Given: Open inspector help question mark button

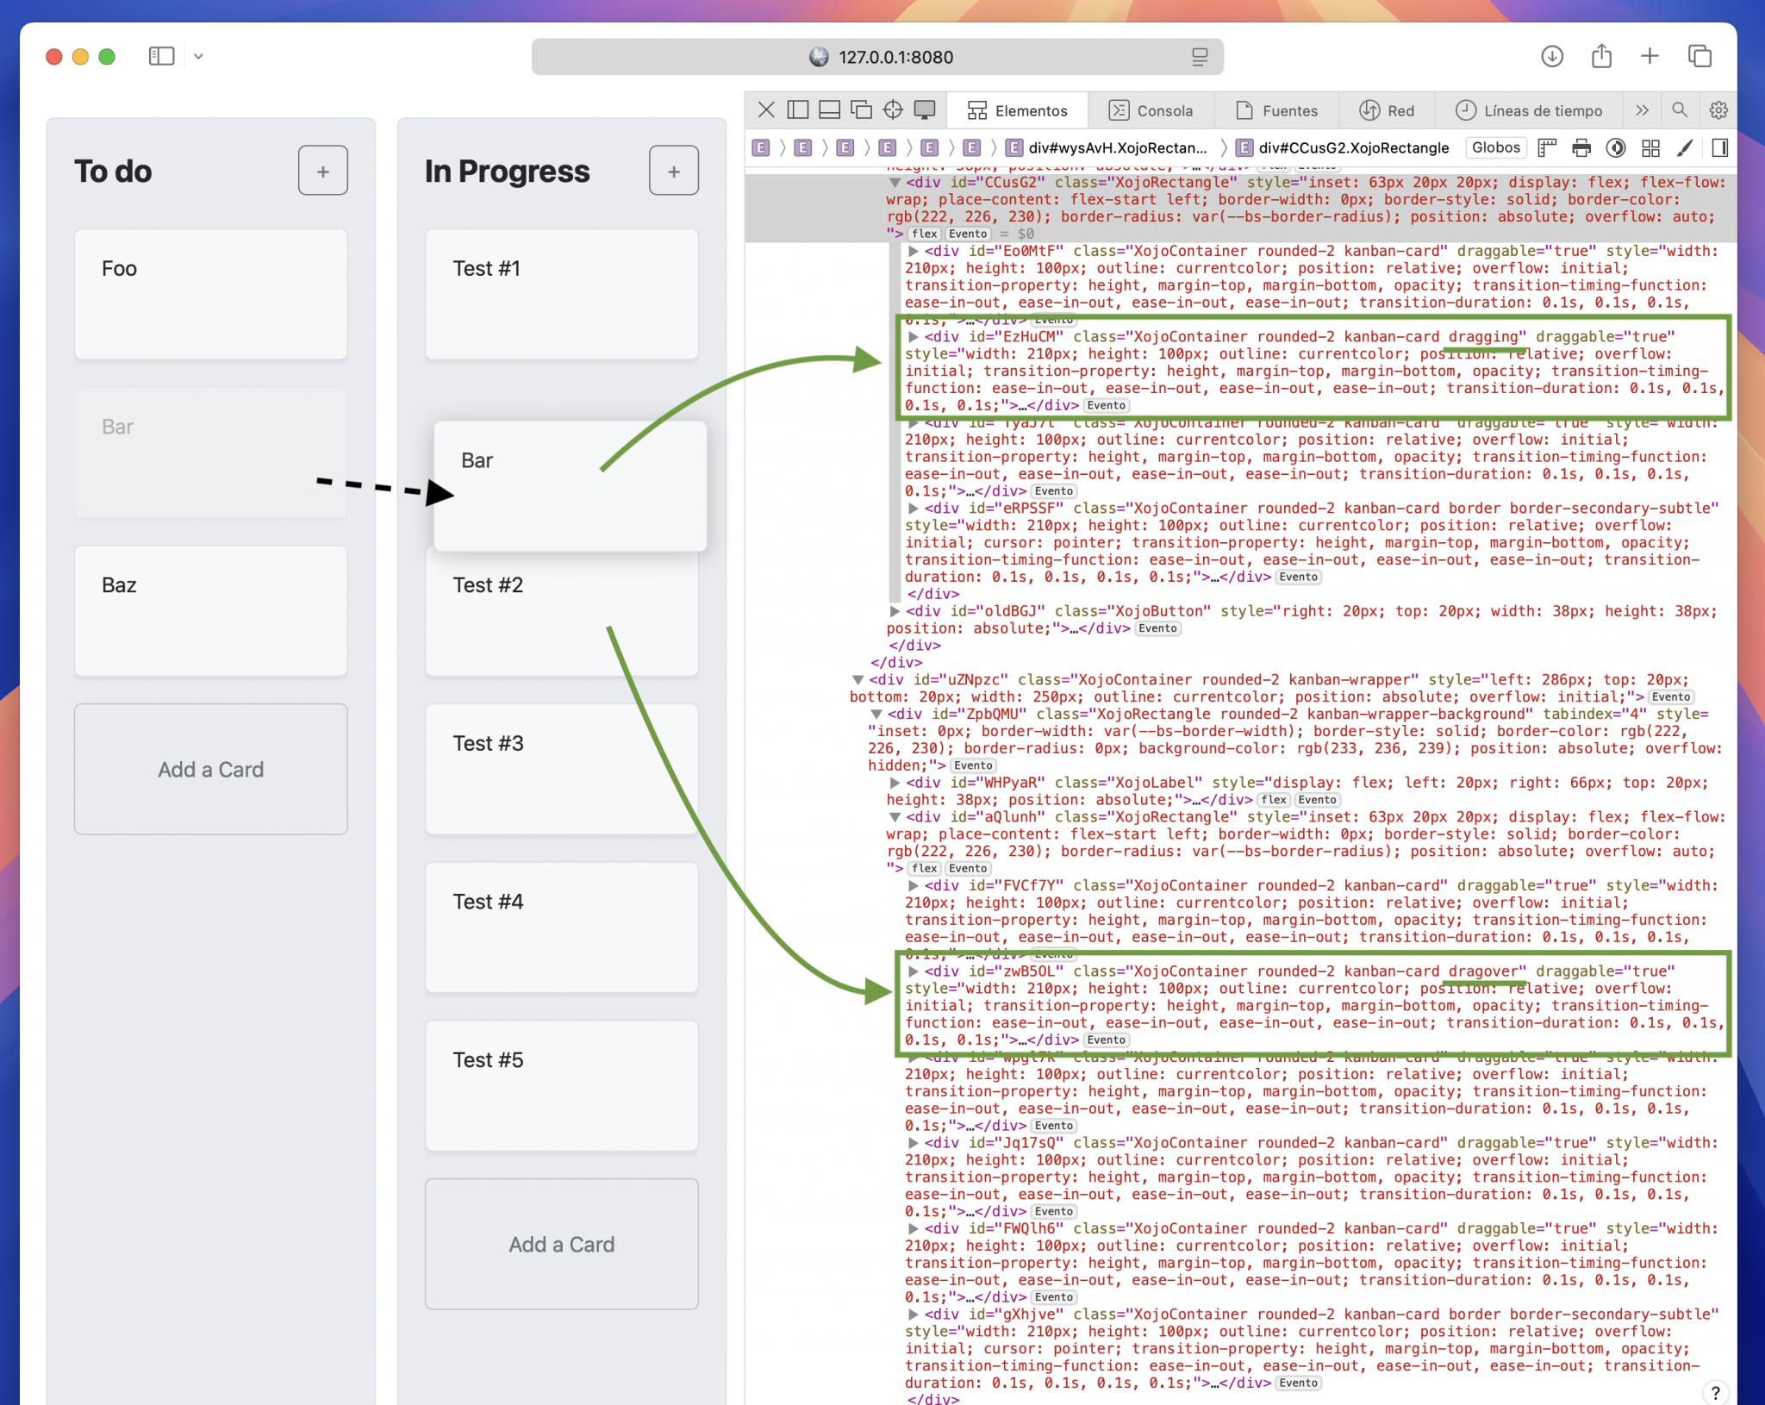Looking at the screenshot, I should 1715,1392.
